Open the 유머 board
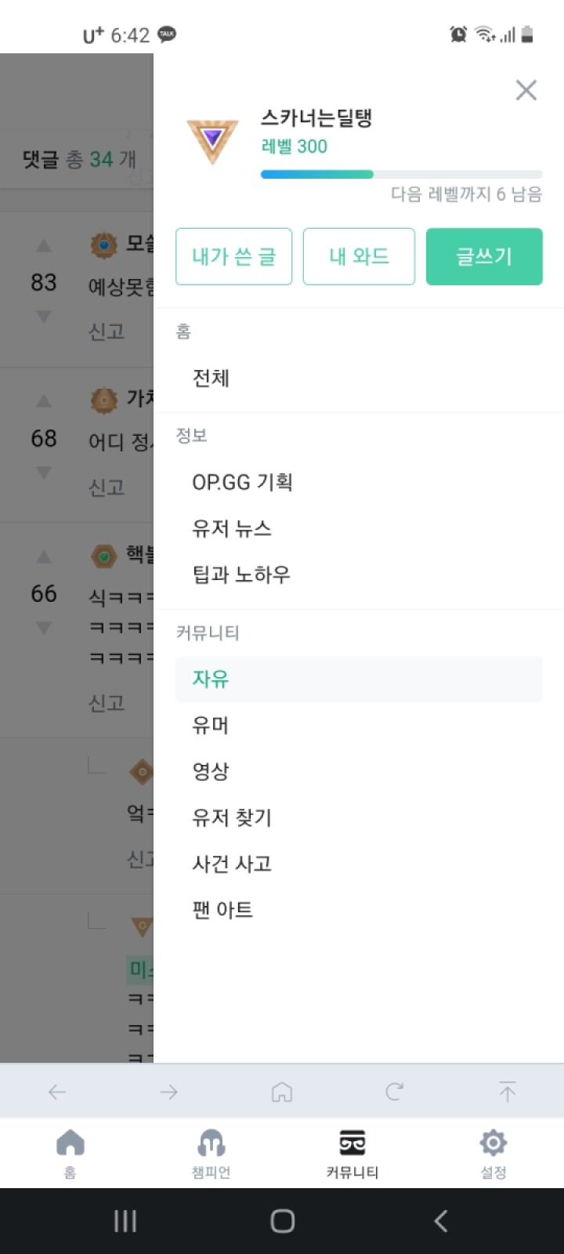Image resolution: width=564 pixels, height=1254 pixels. point(211,725)
